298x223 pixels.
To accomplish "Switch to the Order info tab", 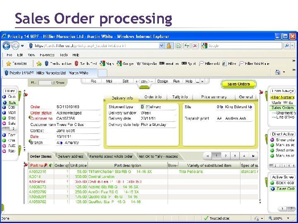I will [153, 97].
